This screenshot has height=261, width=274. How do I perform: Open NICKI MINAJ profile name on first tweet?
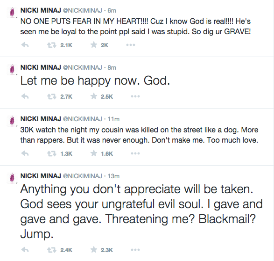pyautogui.click(x=41, y=10)
